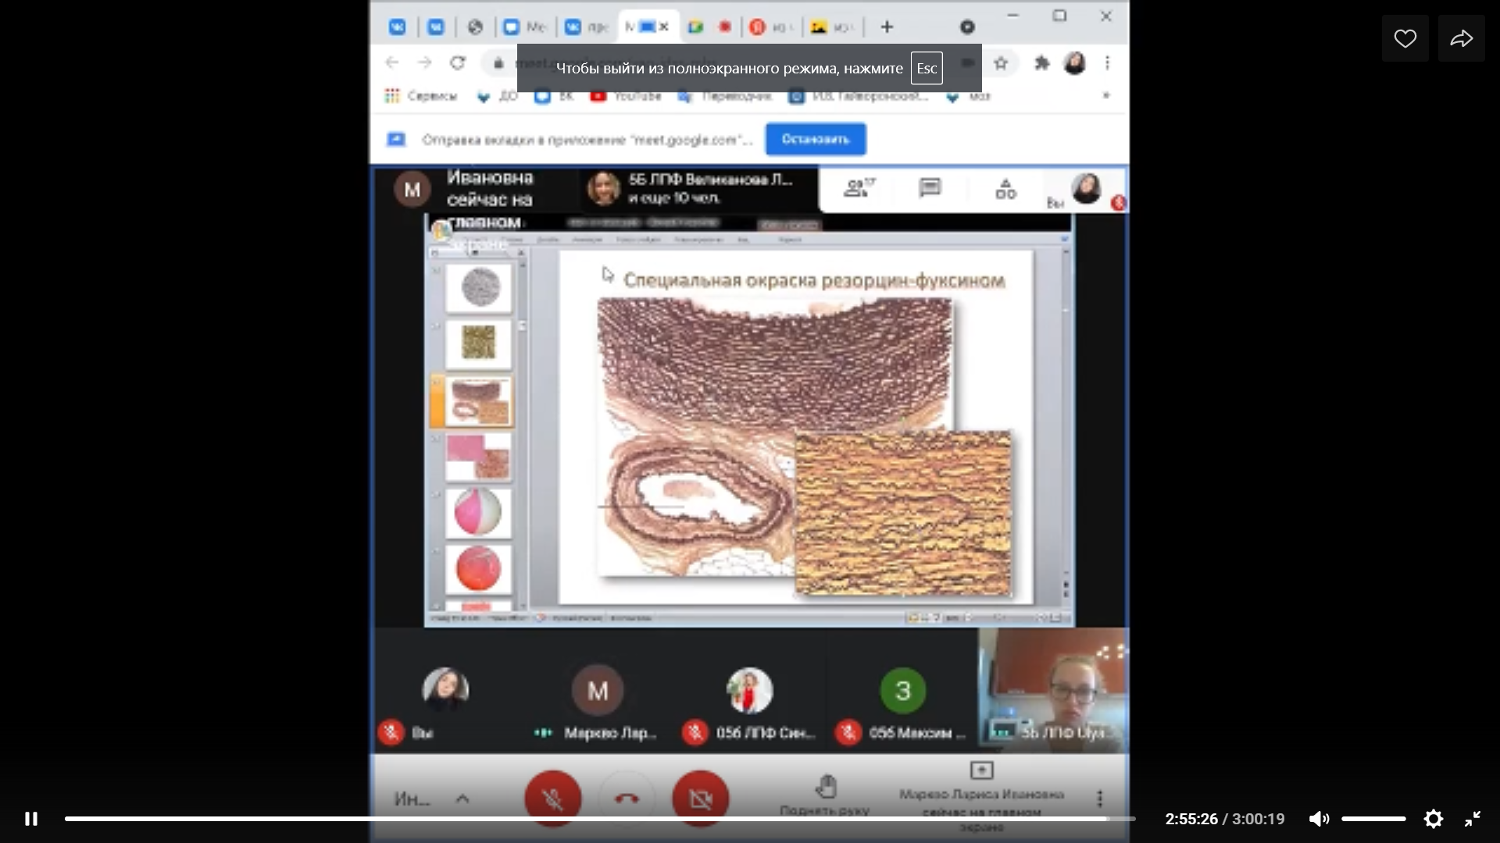
Task: Click the bookmark star icon in address bar
Action: pos(1001,63)
